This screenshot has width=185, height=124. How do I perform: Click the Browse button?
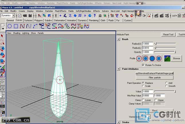point(176,58)
